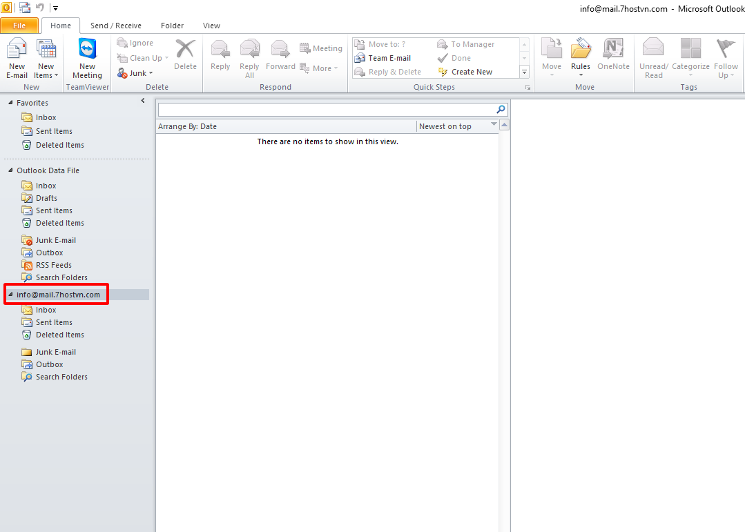Switch to the Send / Receive tab
Viewport: 745px width, 532px height.
[116, 26]
